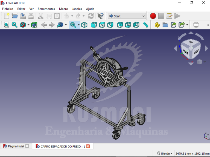Select the Measure distance ruler tool
This screenshot has width=210, height=157.
coord(145,25)
